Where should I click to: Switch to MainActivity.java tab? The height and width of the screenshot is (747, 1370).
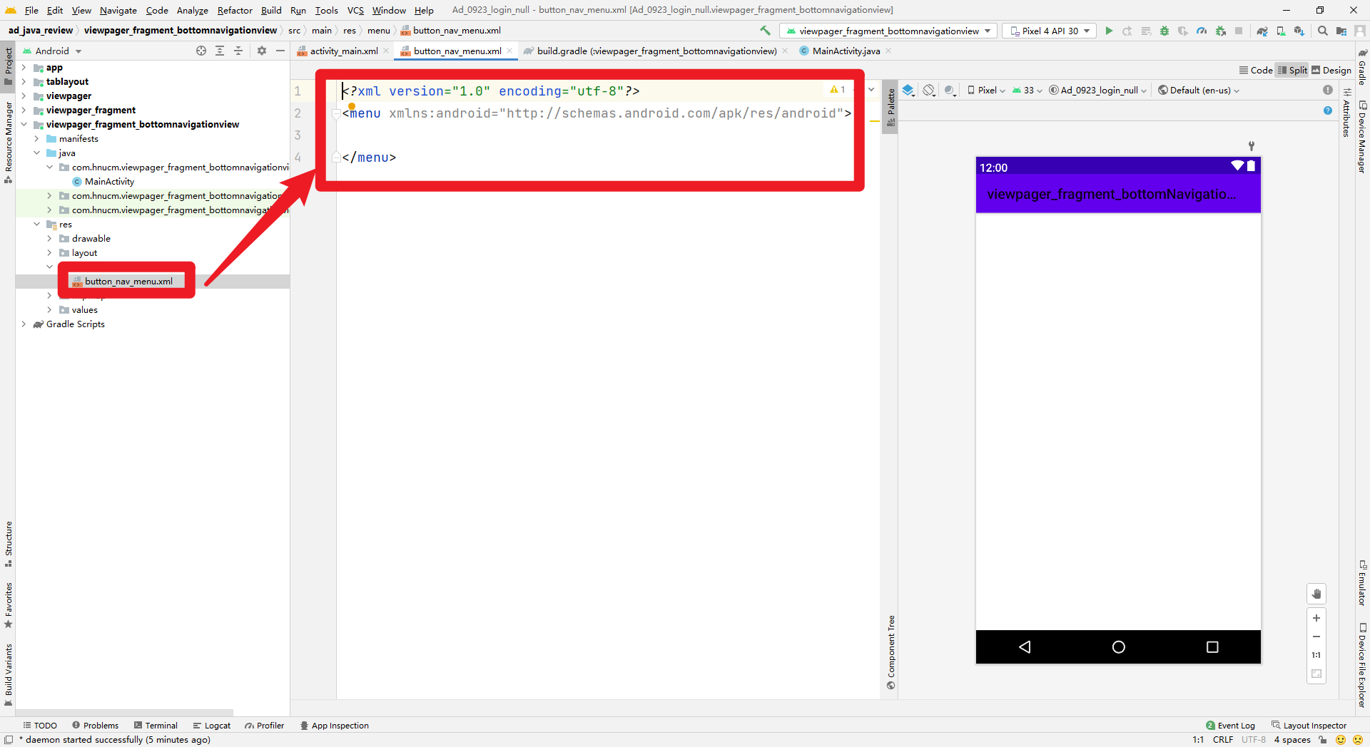click(846, 51)
